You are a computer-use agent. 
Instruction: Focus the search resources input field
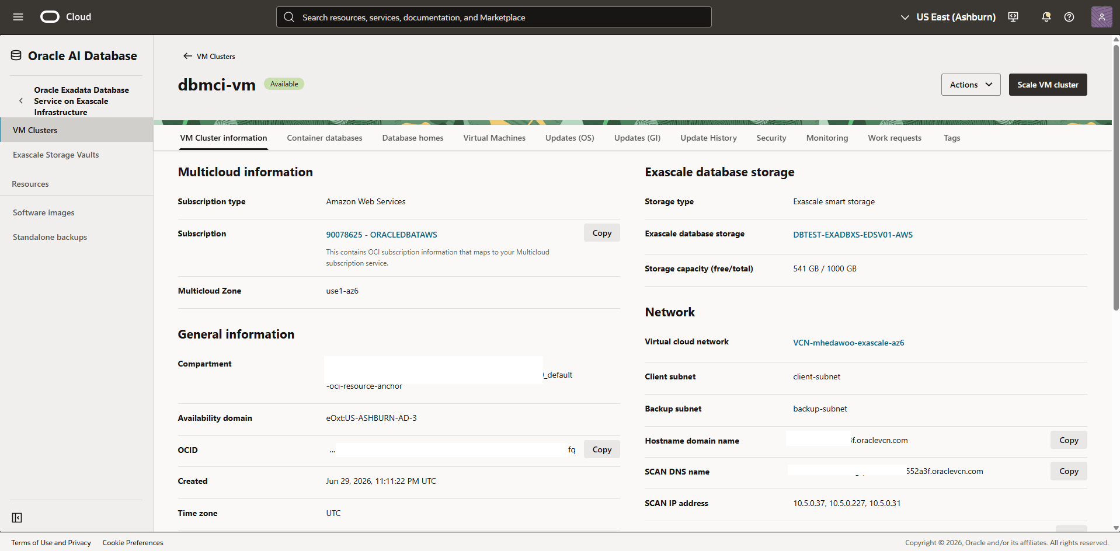click(x=494, y=17)
